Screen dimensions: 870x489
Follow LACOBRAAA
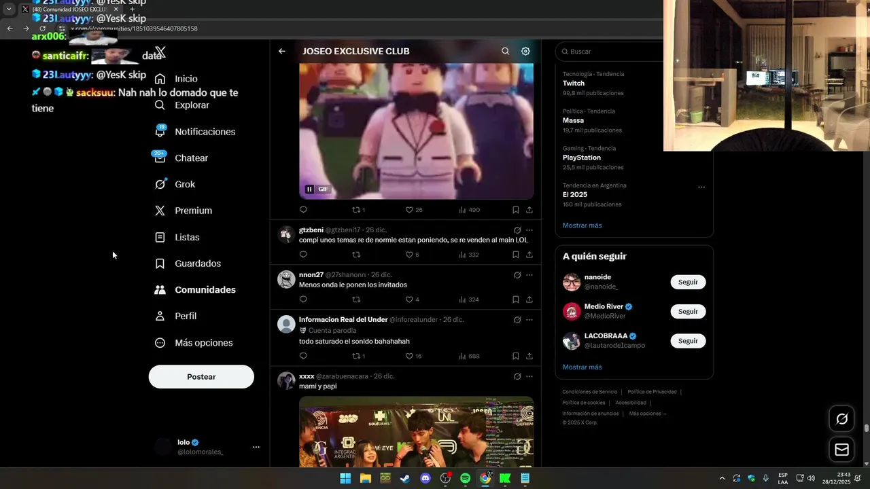688,341
